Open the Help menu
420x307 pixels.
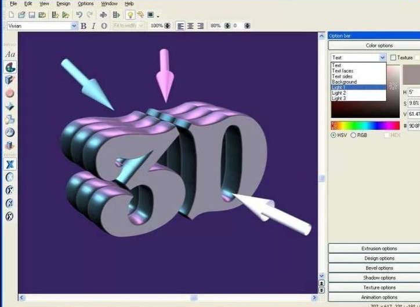click(x=129, y=3)
